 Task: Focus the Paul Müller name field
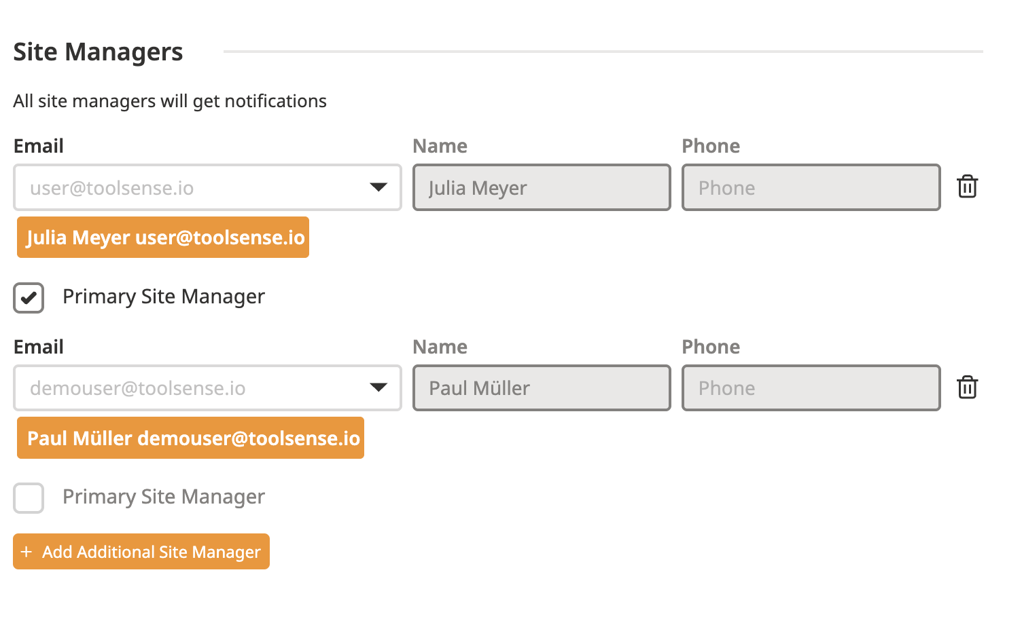[542, 388]
